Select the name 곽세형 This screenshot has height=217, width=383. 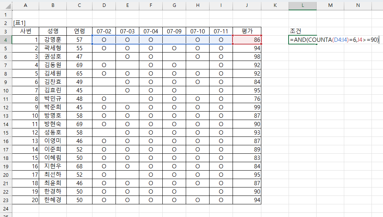[53, 48]
